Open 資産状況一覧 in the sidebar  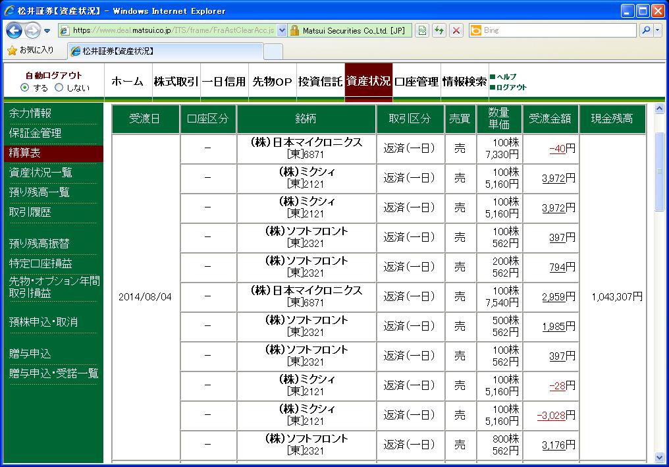[41, 173]
